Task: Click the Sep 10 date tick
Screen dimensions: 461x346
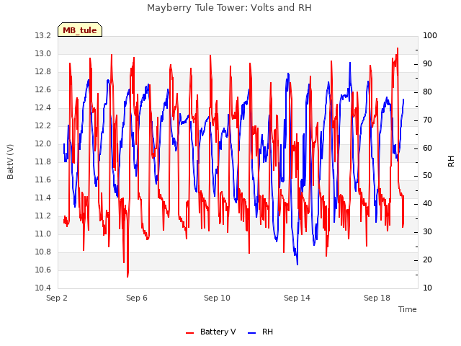Action: [217, 298]
